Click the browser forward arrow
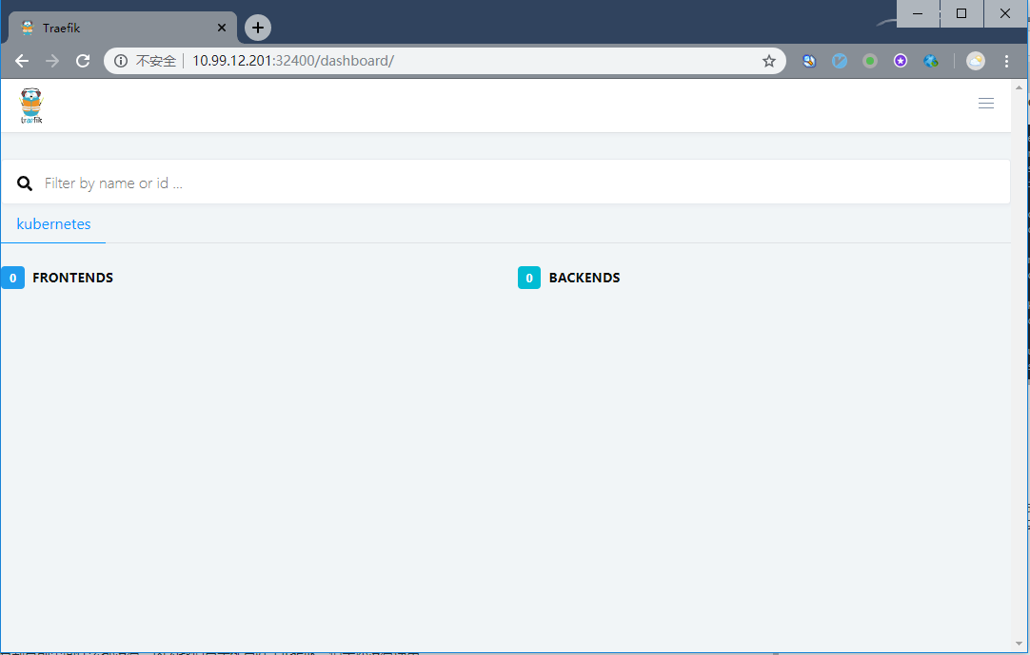The height and width of the screenshot is (655, 1030). coord(52,61)
